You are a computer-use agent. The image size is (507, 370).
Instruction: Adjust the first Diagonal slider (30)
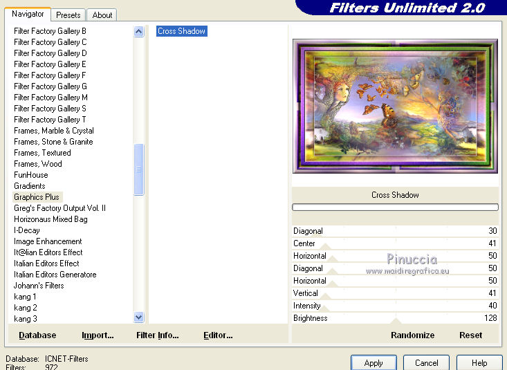(395, 231)
